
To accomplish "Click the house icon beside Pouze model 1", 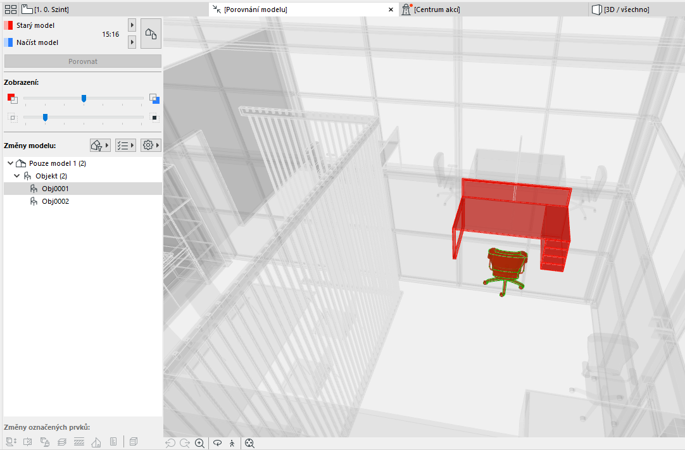I will tap(20, 163).
